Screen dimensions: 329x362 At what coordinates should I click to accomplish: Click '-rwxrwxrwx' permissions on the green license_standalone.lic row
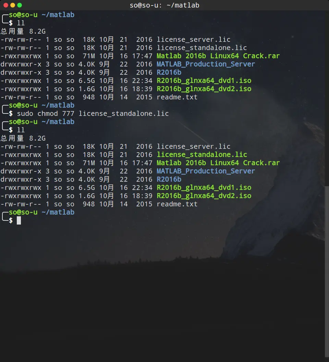(x=21, y=155)
